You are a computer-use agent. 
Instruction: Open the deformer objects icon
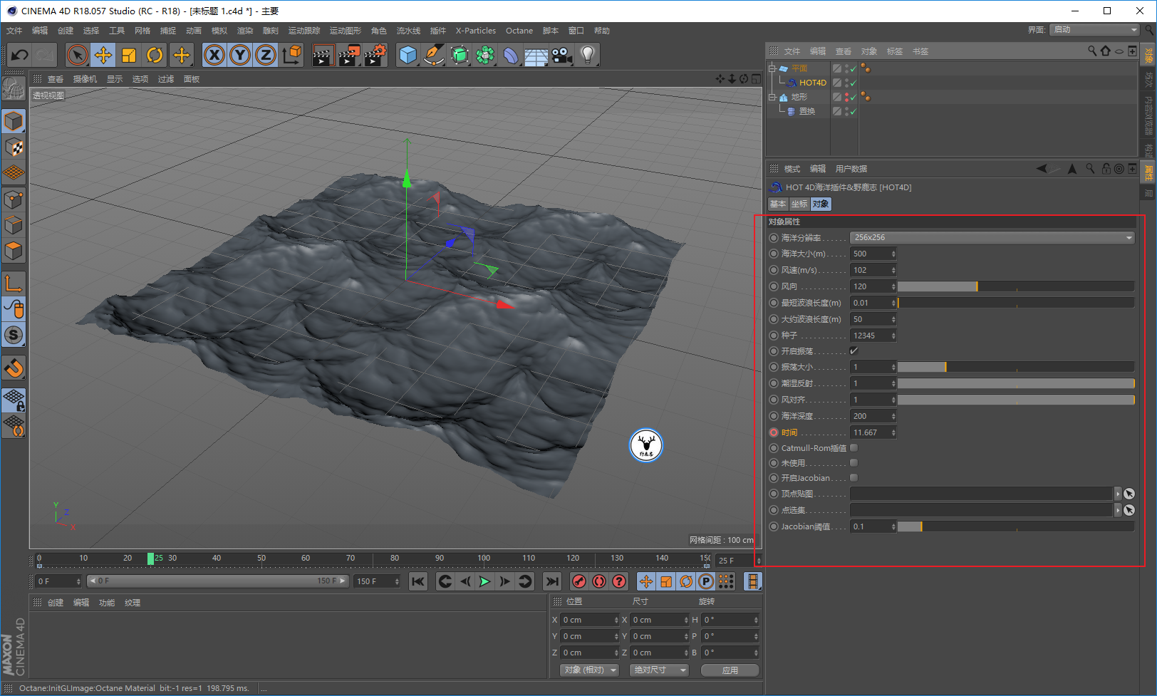(x=511, y=55)
